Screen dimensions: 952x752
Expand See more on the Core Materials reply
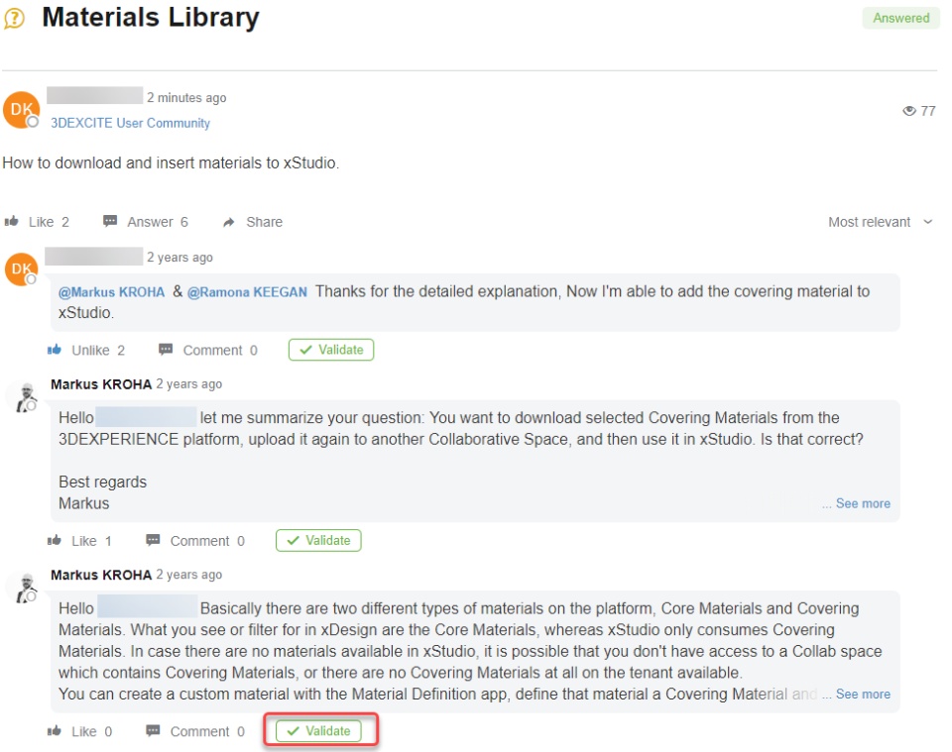coord(863,694)
